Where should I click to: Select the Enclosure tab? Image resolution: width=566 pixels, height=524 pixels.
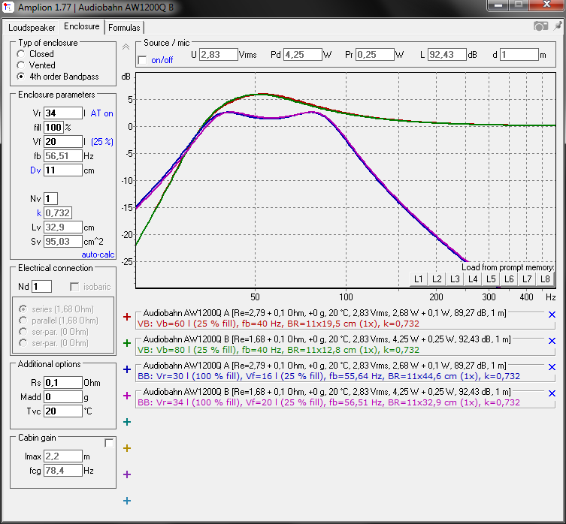(x=82, y=26)
